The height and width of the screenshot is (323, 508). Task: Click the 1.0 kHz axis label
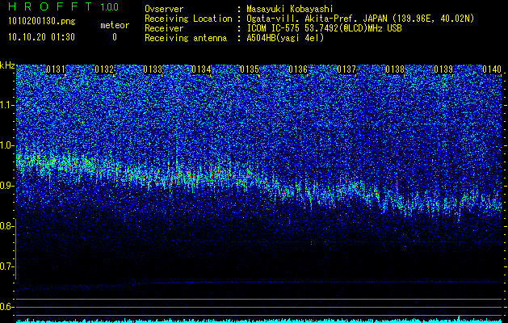point(8,145)
